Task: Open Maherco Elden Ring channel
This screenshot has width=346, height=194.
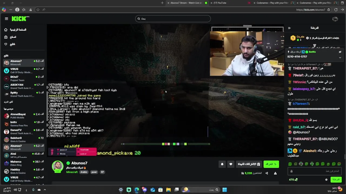Action: 24,163
